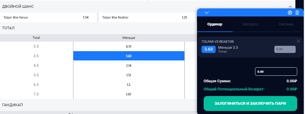
Task: Click the 7.5 total row label
Action: [36, 94]
